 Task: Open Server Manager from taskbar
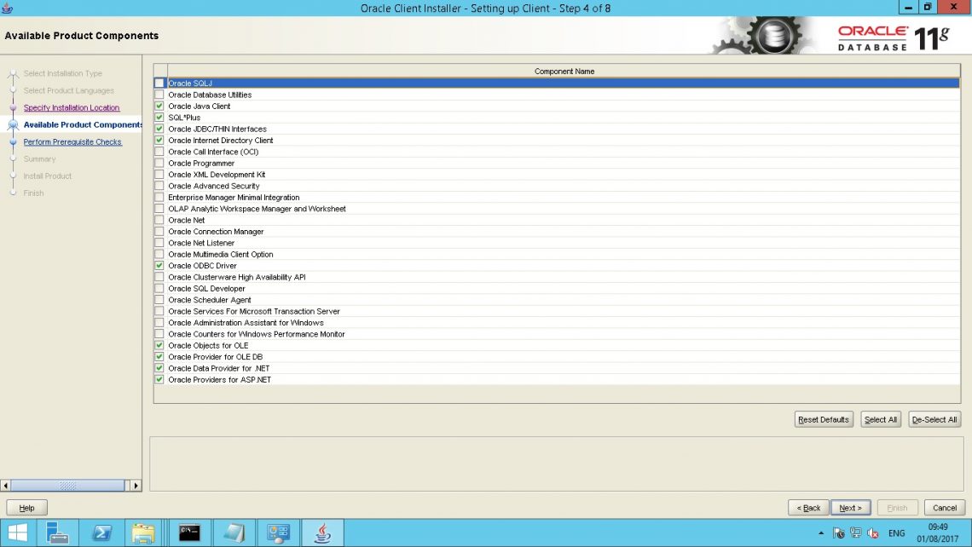click(x=58, y=533)
